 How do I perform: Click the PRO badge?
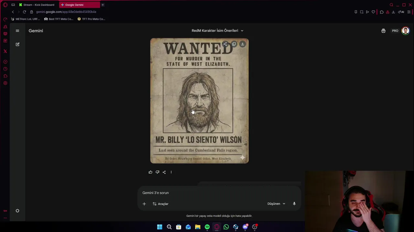pos(395,31)
